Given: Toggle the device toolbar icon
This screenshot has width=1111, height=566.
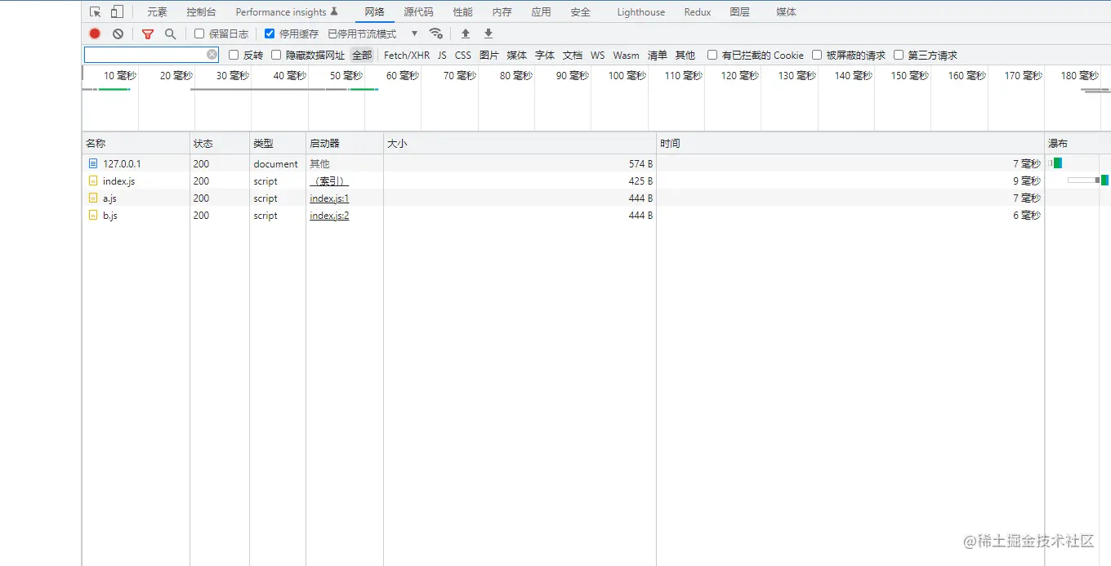Looking at the screenshot, I should (x=117, y=11).
